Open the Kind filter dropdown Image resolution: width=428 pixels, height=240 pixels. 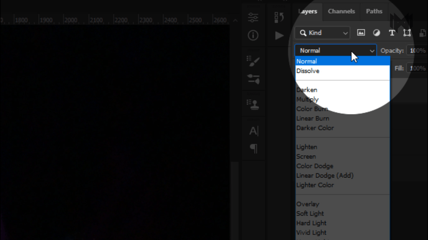click(x=322, y=33)
